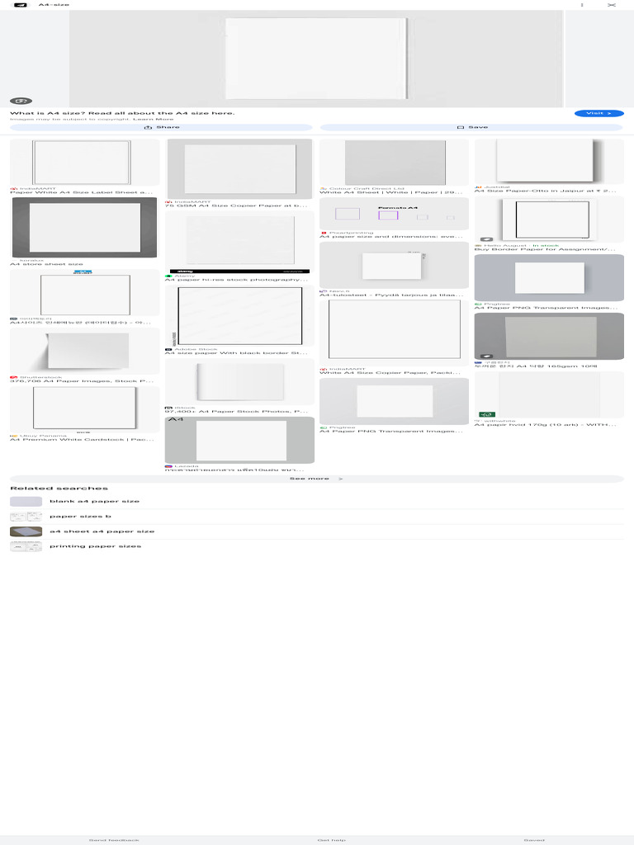This screenshot has width=634, height=845.
Task: Expand results with See more
Action: [316, 479]
